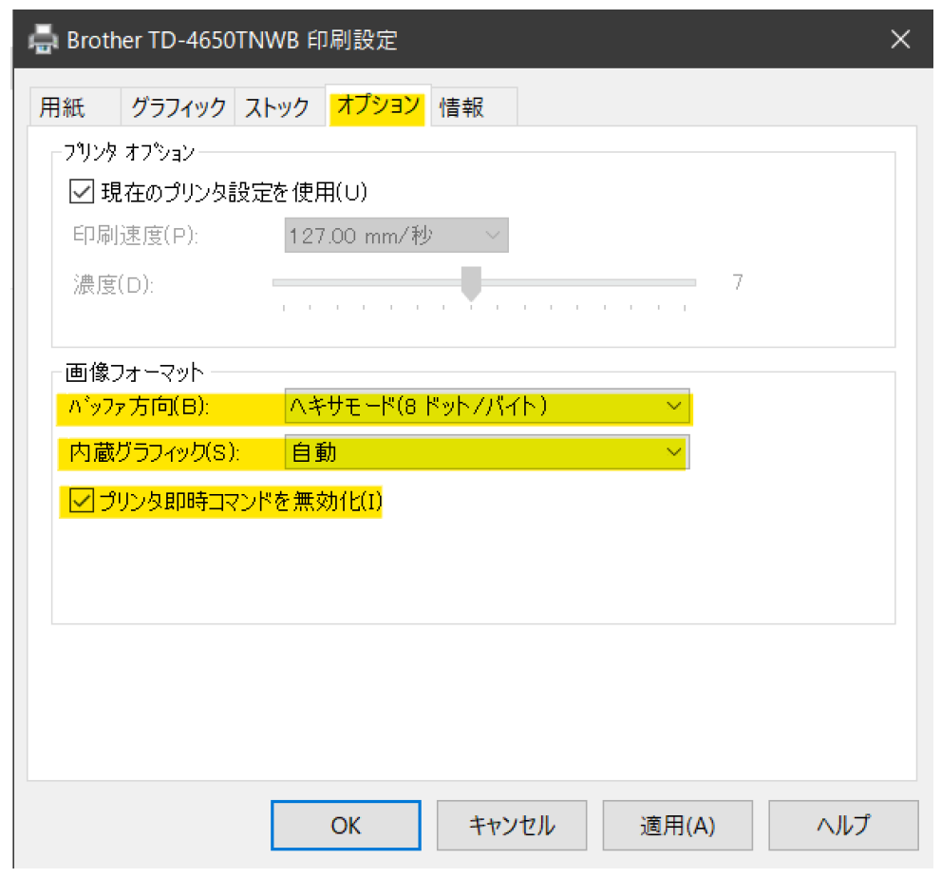Click the 濃度 slider thumb

point(470,283)
